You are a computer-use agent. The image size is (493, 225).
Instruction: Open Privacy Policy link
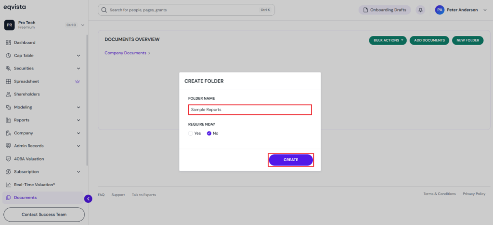pos(474,194)
